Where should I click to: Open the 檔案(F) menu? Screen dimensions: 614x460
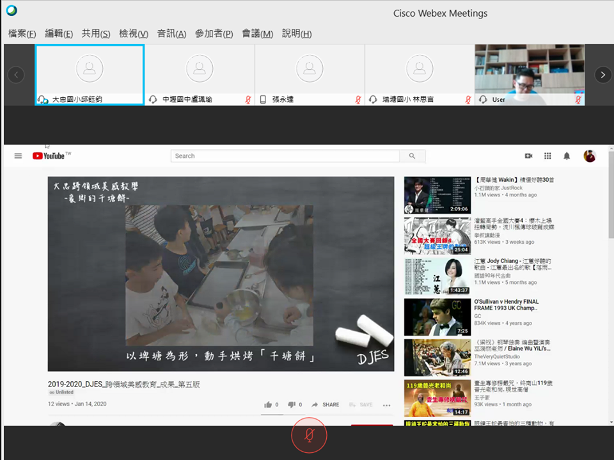[22, 34]
